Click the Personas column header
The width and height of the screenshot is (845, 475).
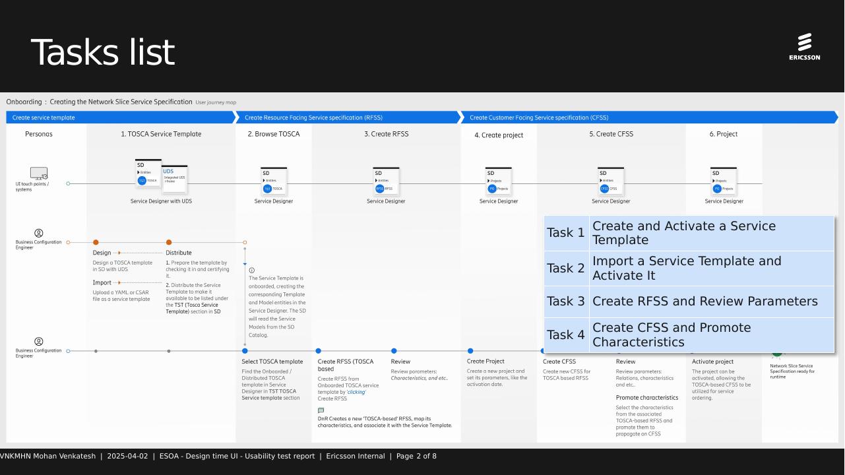point(39,134)
